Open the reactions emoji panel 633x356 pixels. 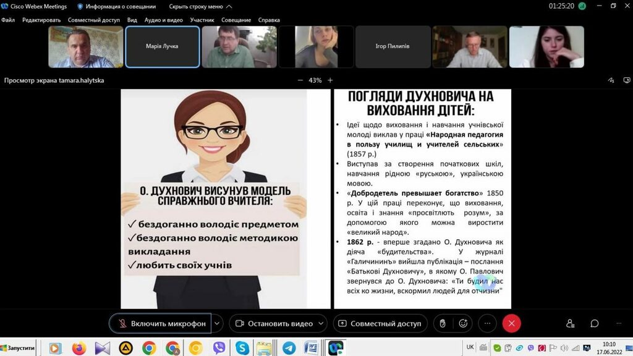(x=463, y=323)
